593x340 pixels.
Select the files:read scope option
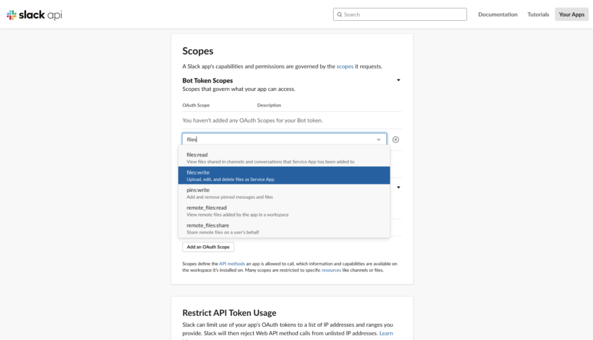click(284, 158)
